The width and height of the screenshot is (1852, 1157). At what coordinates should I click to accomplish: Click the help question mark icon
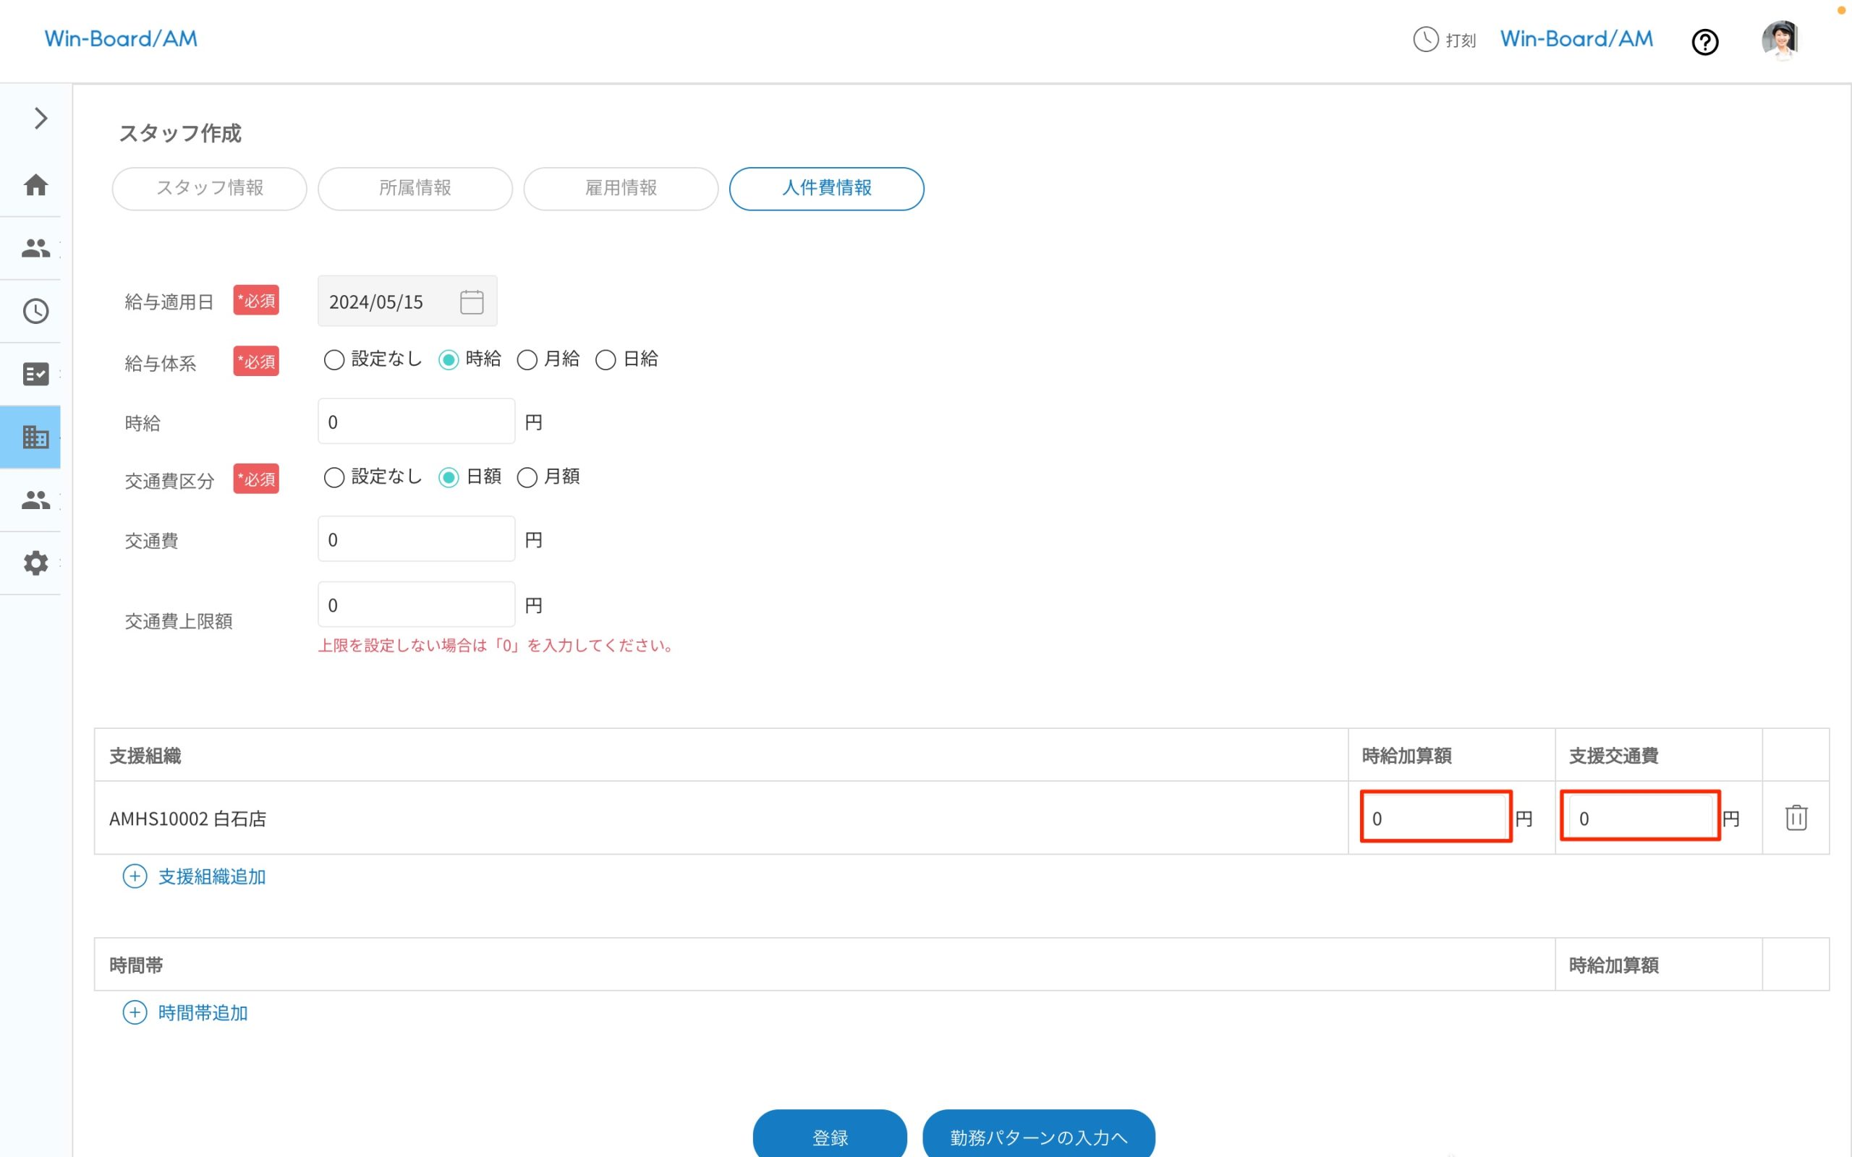tap(1704, 42)
